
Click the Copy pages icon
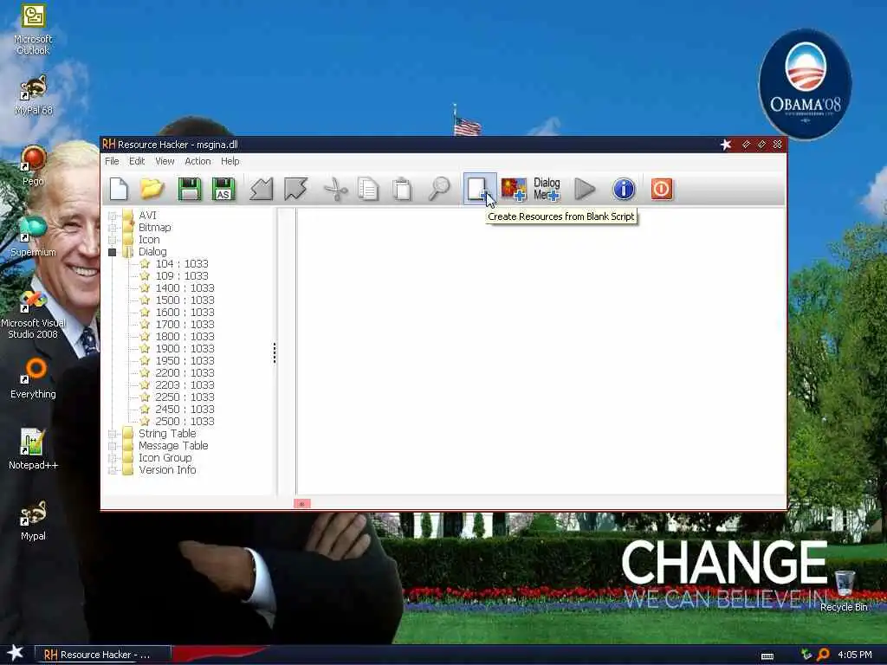pyautogui.click(x=368, y=189)
